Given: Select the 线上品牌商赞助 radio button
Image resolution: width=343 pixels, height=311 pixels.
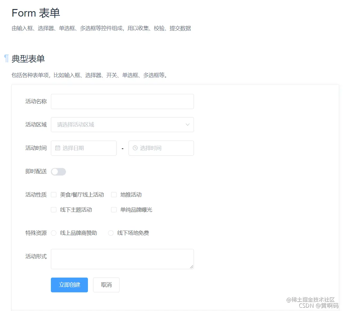Looking at the screenshot, I should (54, 233).
